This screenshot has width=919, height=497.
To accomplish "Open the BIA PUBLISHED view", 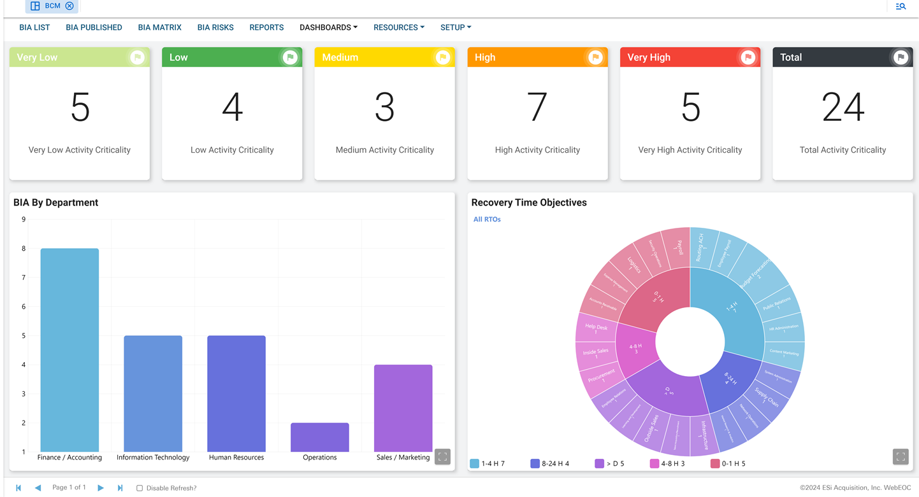I will tap(93, 27).
